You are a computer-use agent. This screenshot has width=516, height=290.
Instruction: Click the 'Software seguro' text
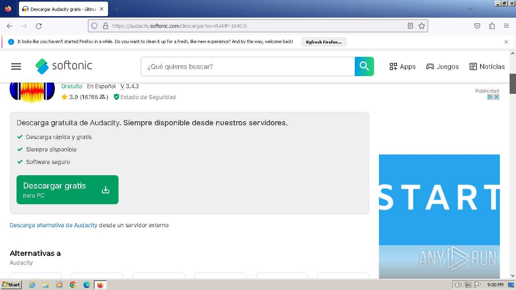click(x=48, y=162)
